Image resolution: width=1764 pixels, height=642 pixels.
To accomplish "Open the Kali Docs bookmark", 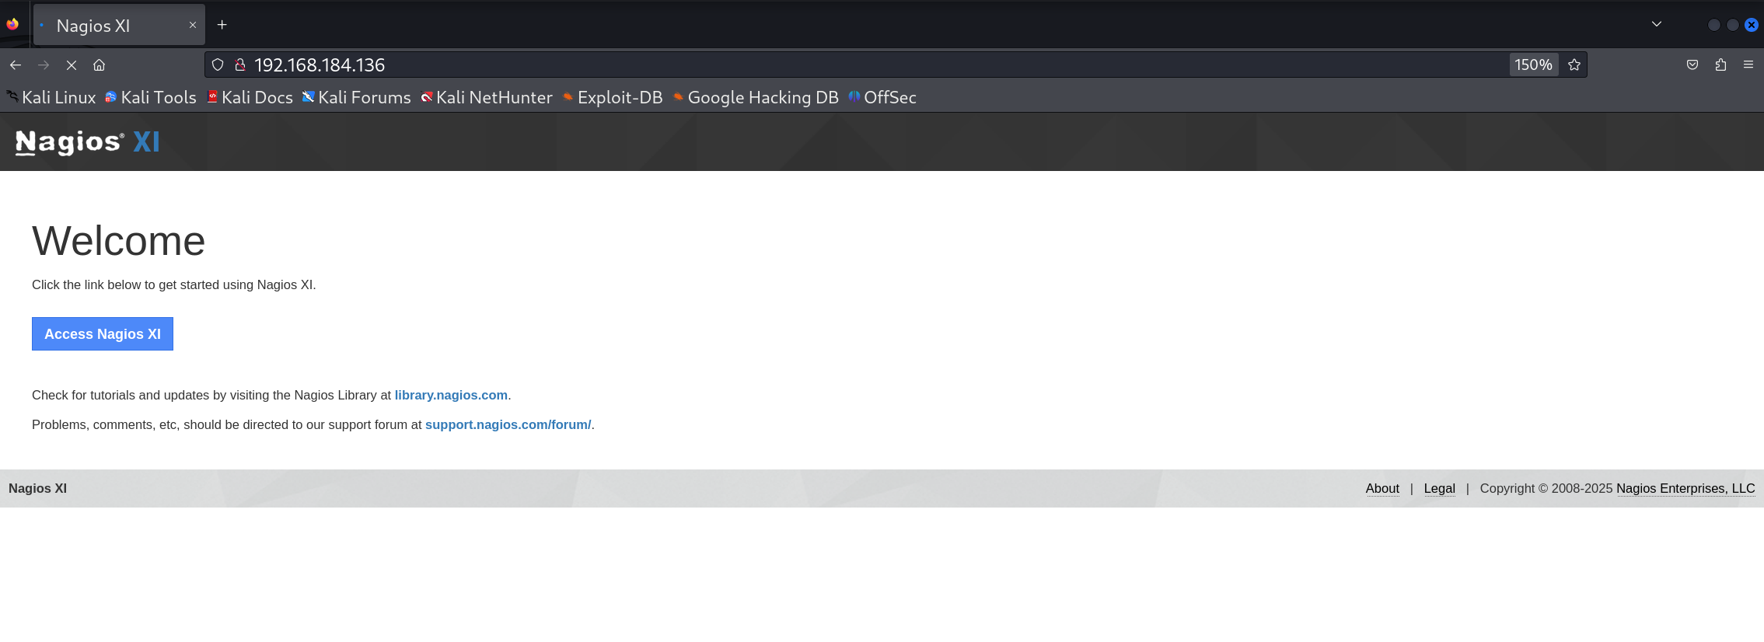I will click(250, 97).
